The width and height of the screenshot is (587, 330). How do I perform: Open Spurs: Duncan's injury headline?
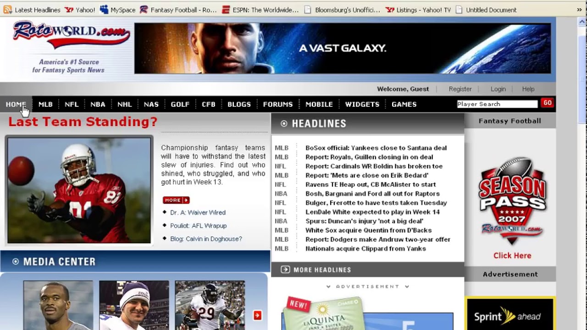[364, 221]
